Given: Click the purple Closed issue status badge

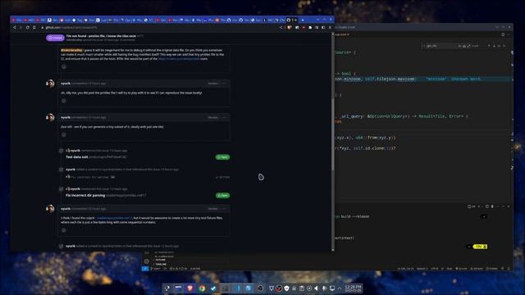Looking at the screenshot, I should (x=55, y=38).
